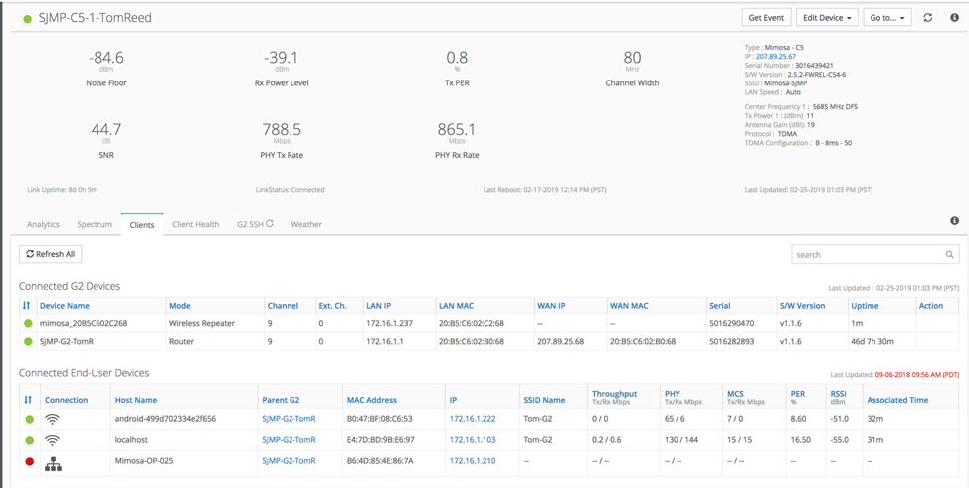Click the magnifier icon in search box
Image resolution: width=969 pixels, height=488 pixels.
950,255
